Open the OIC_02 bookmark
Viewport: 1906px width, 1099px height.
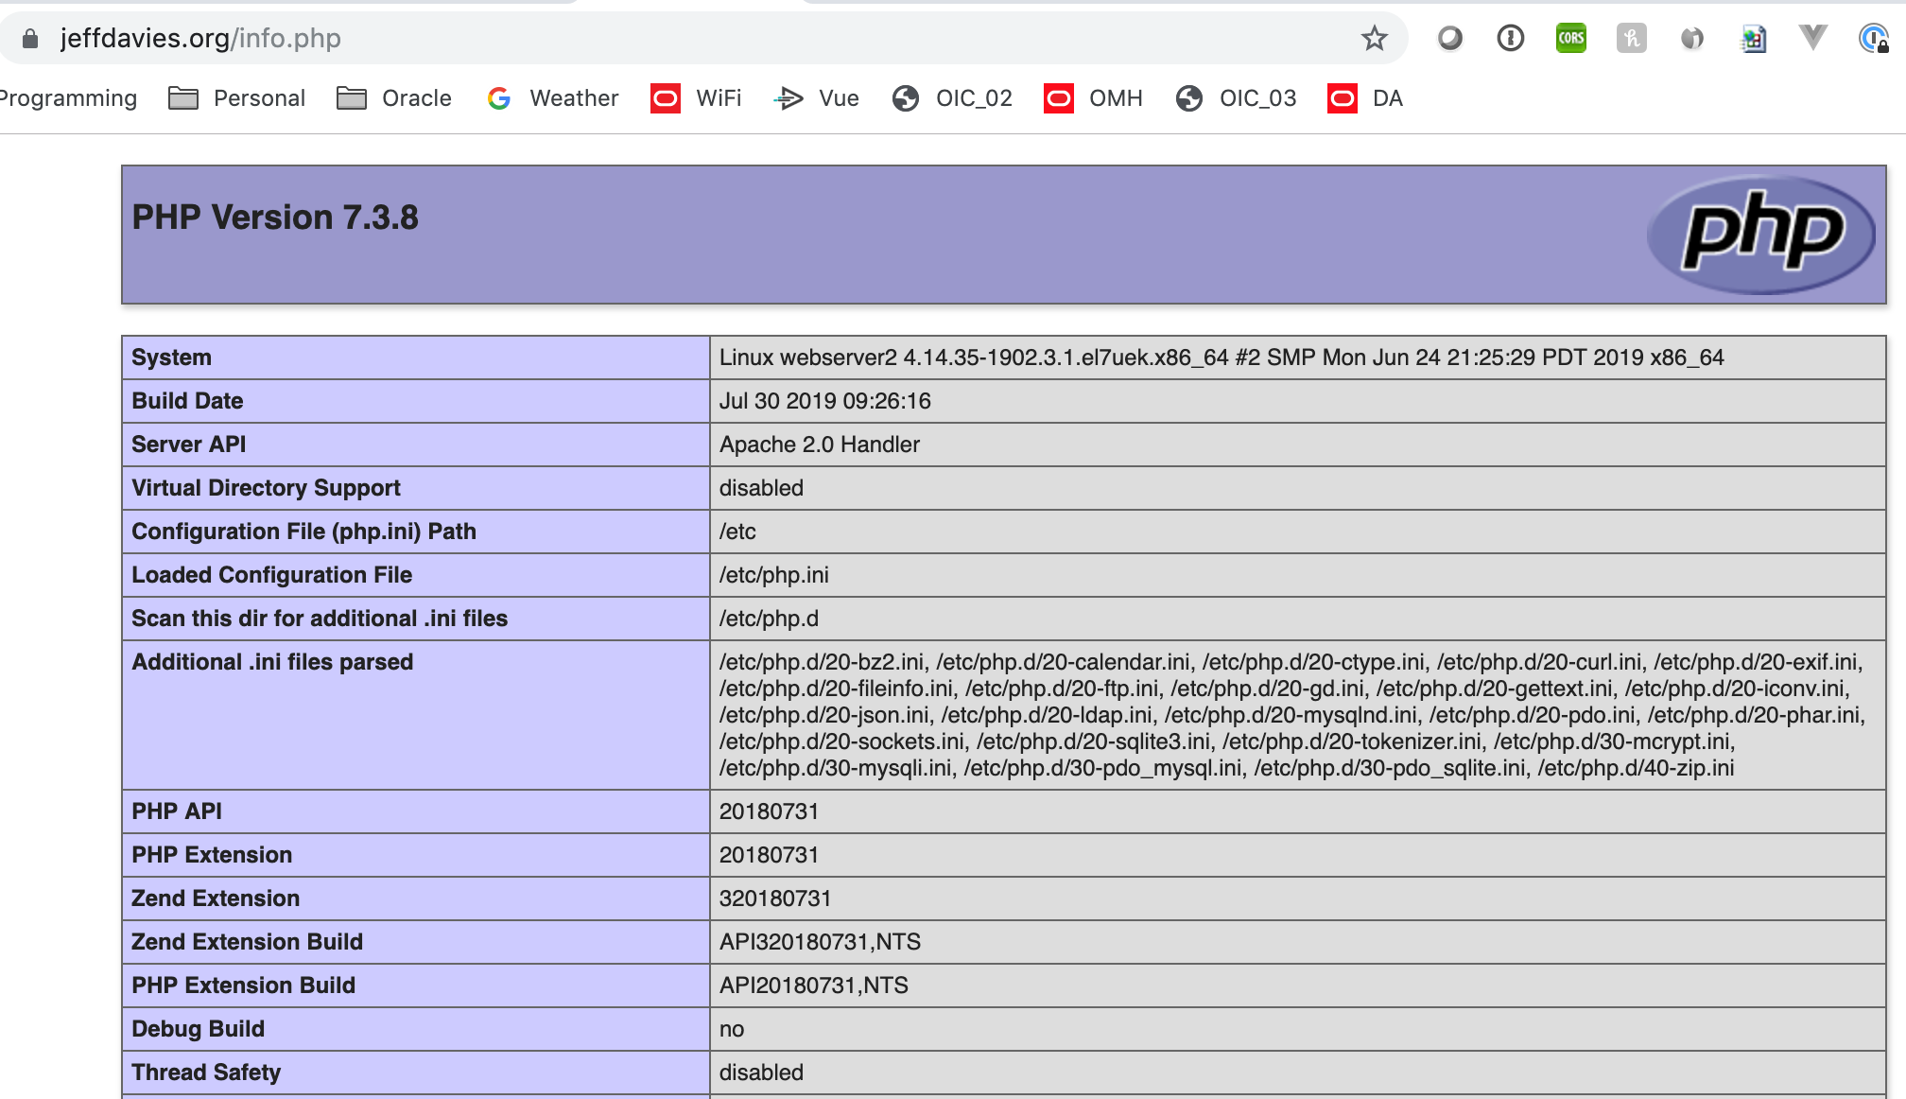(953, 98)
